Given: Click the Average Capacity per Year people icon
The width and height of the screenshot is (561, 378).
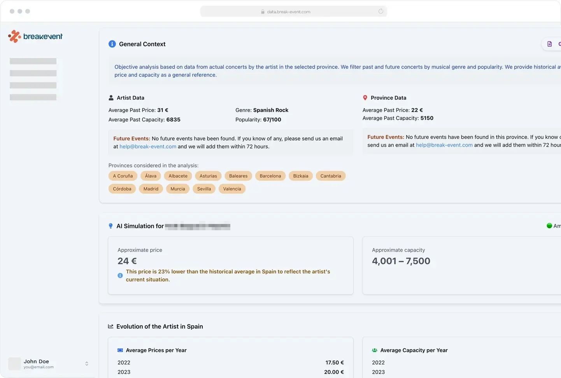Looking at the screenshot, I should 375,350.
